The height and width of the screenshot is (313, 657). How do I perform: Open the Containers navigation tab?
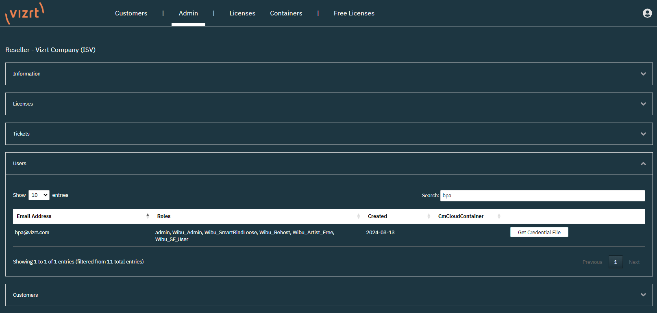286,13
